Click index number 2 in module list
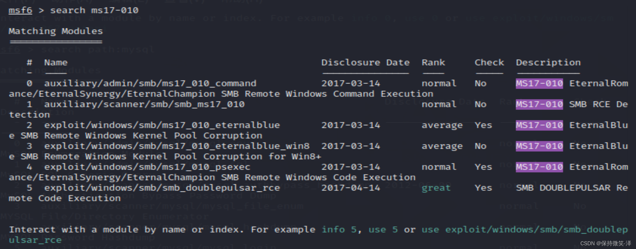 pos(29,125)
